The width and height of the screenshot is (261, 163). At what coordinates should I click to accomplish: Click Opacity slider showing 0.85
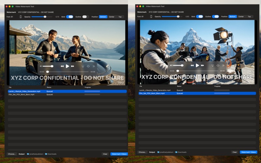point(172,17)
